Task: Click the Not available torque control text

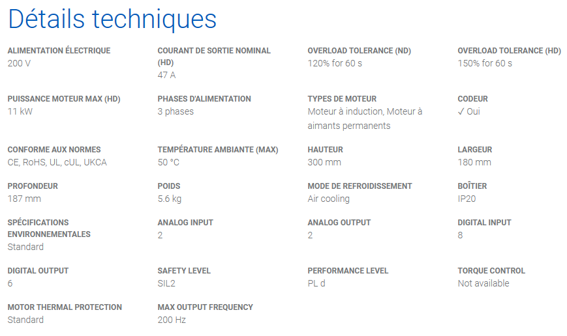Action: tap(483, 284)
